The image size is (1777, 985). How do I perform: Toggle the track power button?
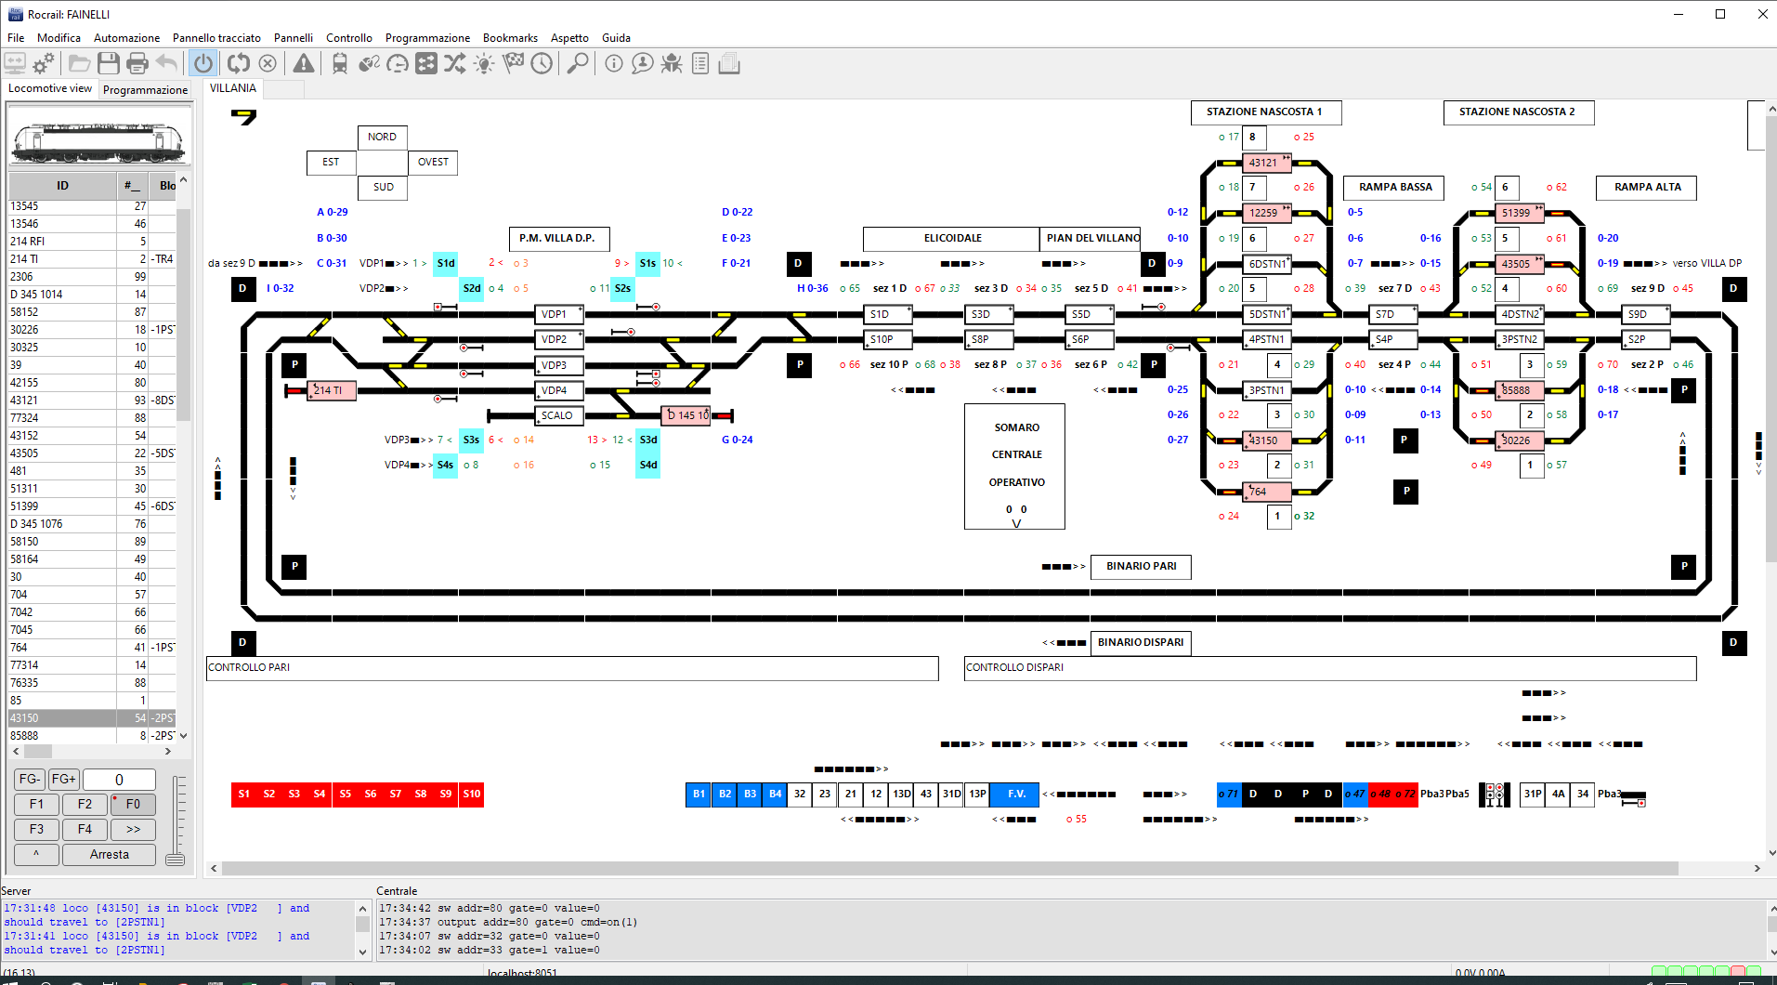tap(203, 63)
